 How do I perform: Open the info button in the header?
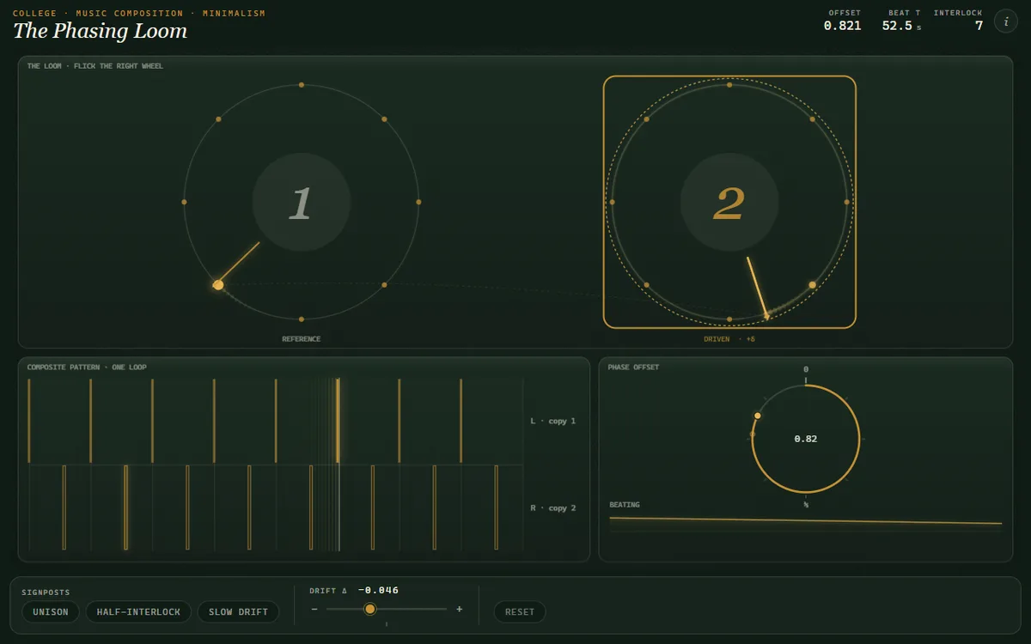(x=1006, y=21)
